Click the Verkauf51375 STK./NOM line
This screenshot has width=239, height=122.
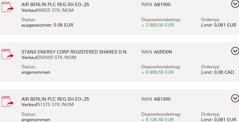47,105
